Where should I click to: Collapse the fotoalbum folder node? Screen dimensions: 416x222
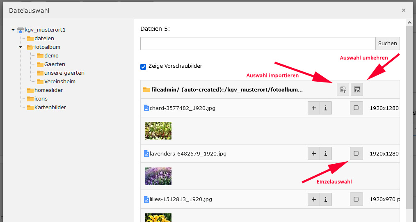(x=21, y=47)
